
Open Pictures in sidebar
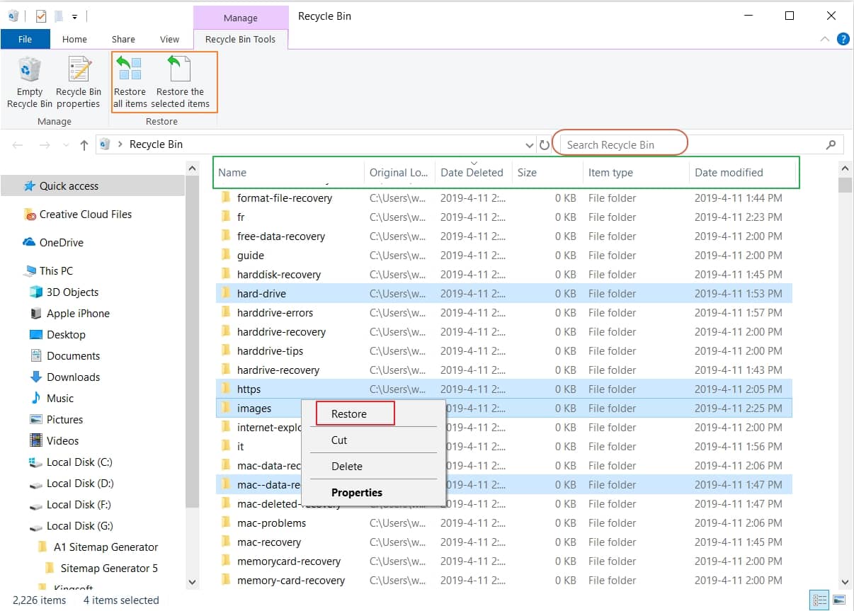click(x=64, y=419)
